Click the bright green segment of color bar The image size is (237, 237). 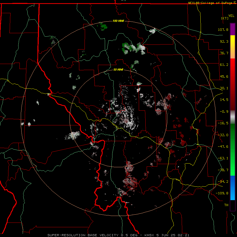coord(233,150)
